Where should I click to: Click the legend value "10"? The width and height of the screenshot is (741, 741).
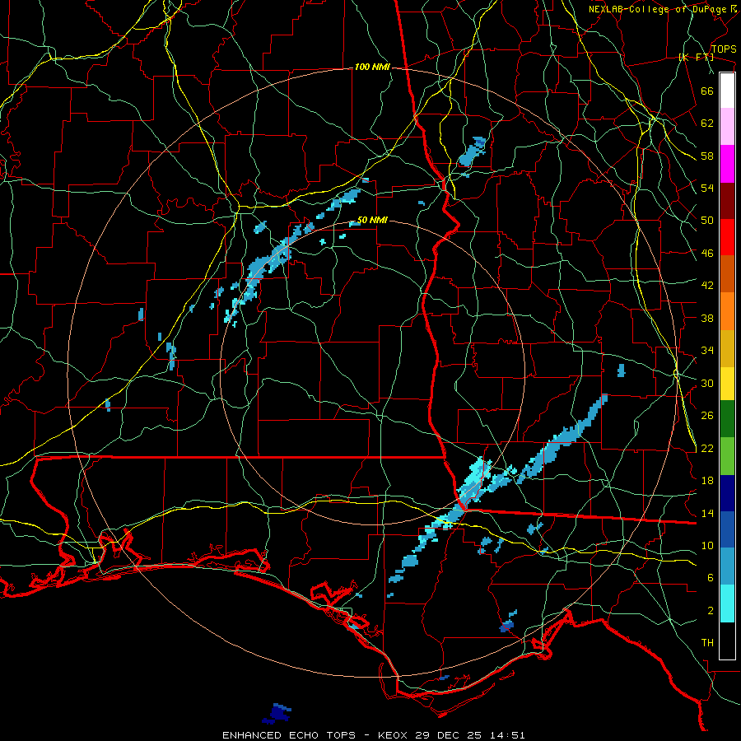click(707, 545)
